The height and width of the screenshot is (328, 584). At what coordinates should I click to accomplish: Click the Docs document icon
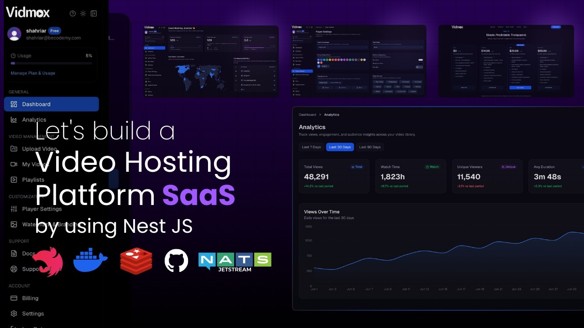coord(14,253)
